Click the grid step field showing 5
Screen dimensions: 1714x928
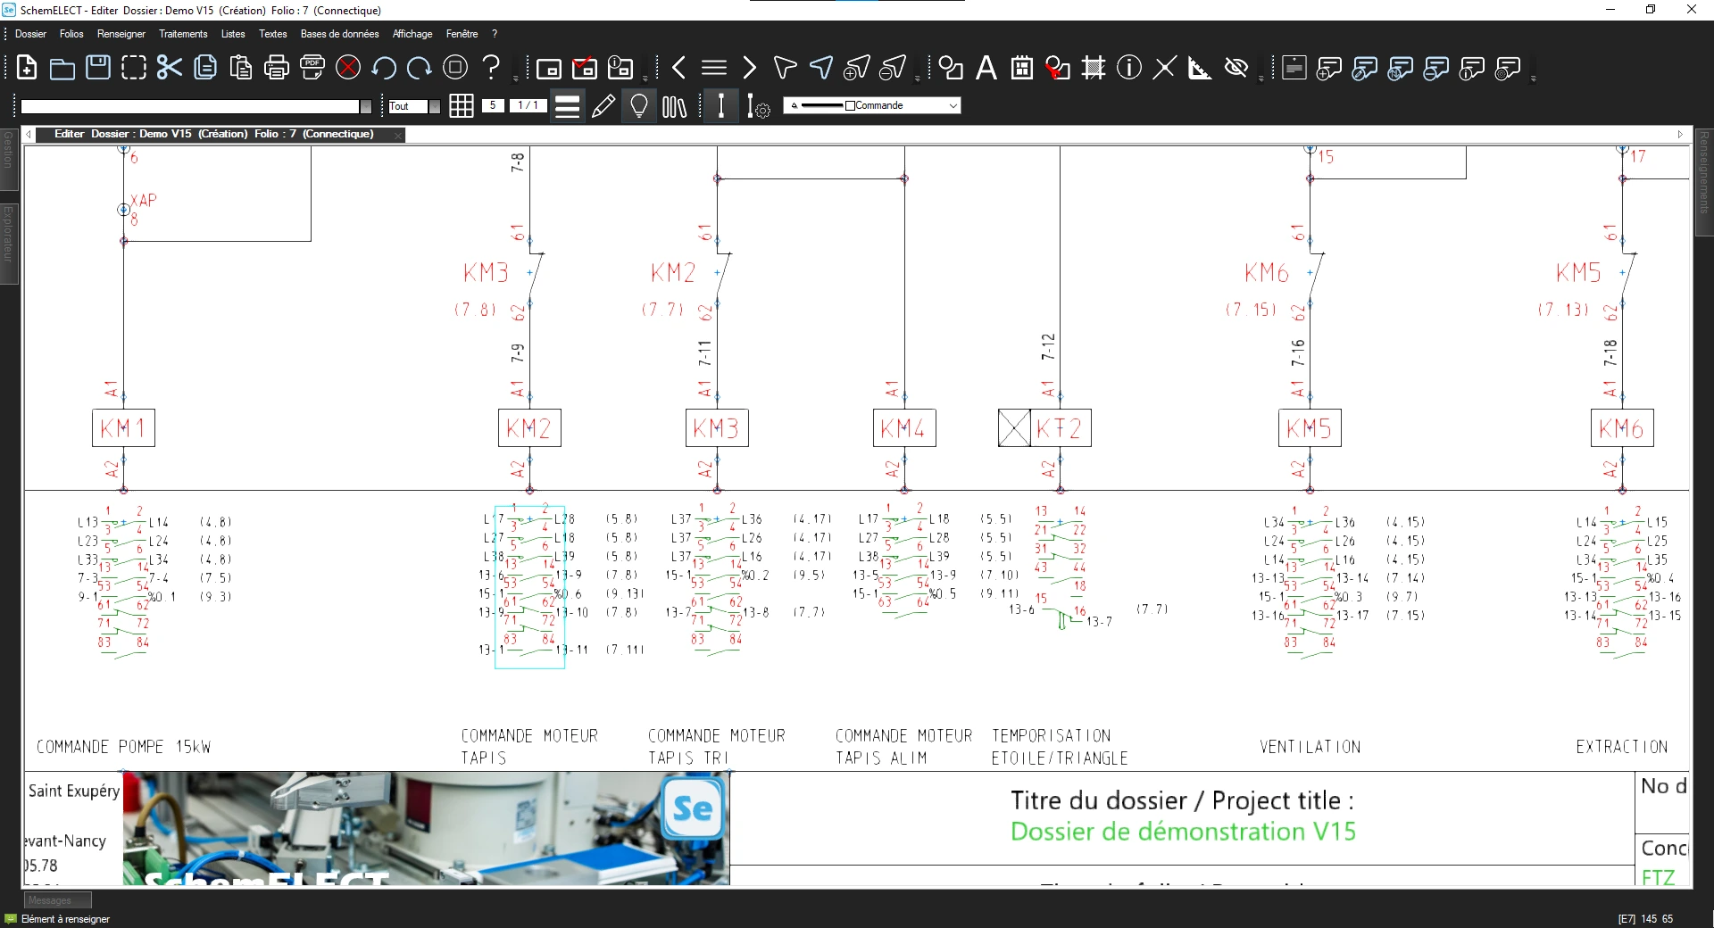(492, 105)
